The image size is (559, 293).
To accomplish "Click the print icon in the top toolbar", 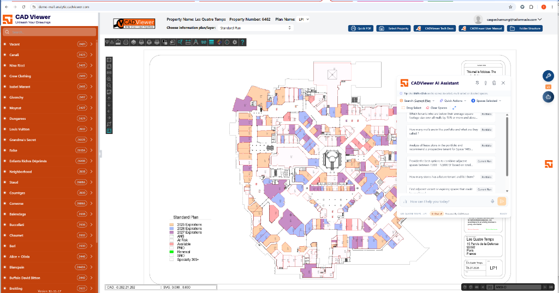I will [126, 42].
